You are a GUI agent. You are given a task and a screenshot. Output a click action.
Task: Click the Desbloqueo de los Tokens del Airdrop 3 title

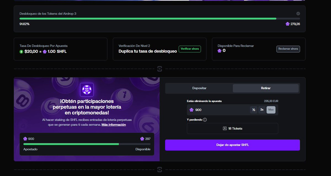coord(48,14)
